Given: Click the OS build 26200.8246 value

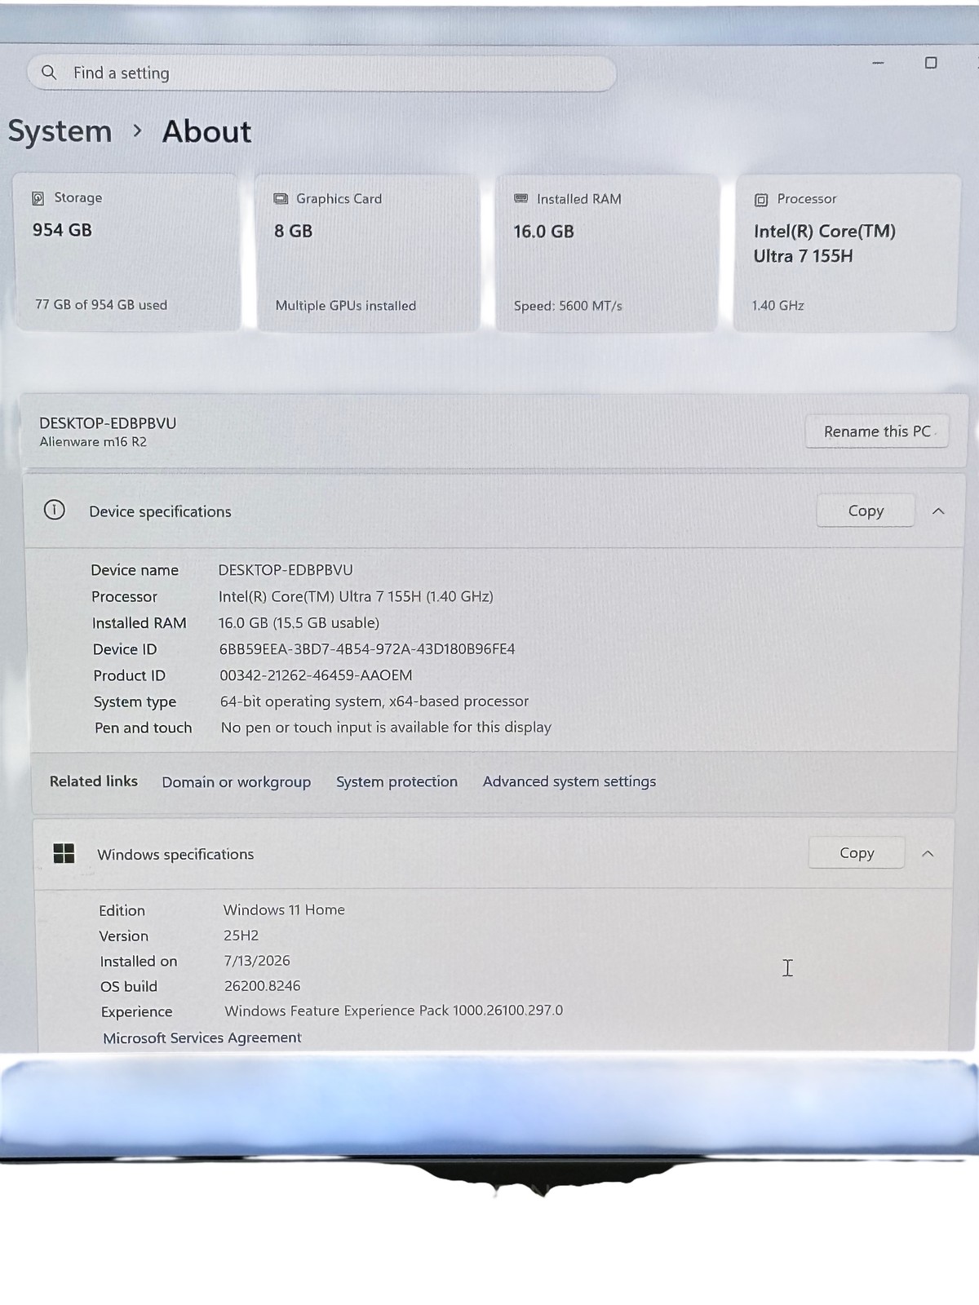Looking at the screenshot, I should (263, 986).
